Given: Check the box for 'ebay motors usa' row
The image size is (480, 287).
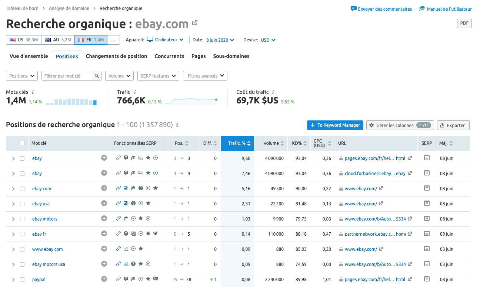Looking at the screenshot, I should pyautogui.click(x=22, y=264).
